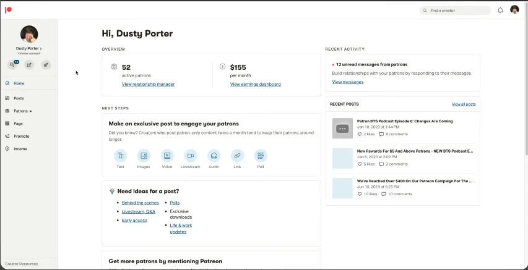The width and height of the screenshot is (528, 270).
Task: Open We've Reached Over $400 post title
Action: [415, 181]
